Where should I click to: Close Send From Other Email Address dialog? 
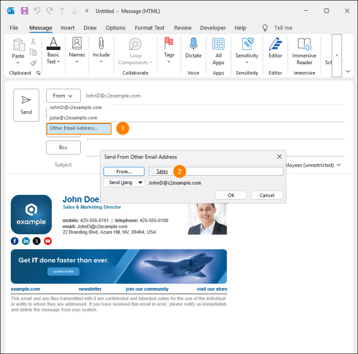(x=280, y=157)
